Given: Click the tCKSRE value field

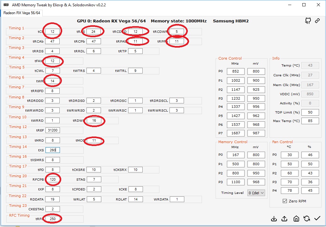Looking at the screenshot, I should pos(94,170).
